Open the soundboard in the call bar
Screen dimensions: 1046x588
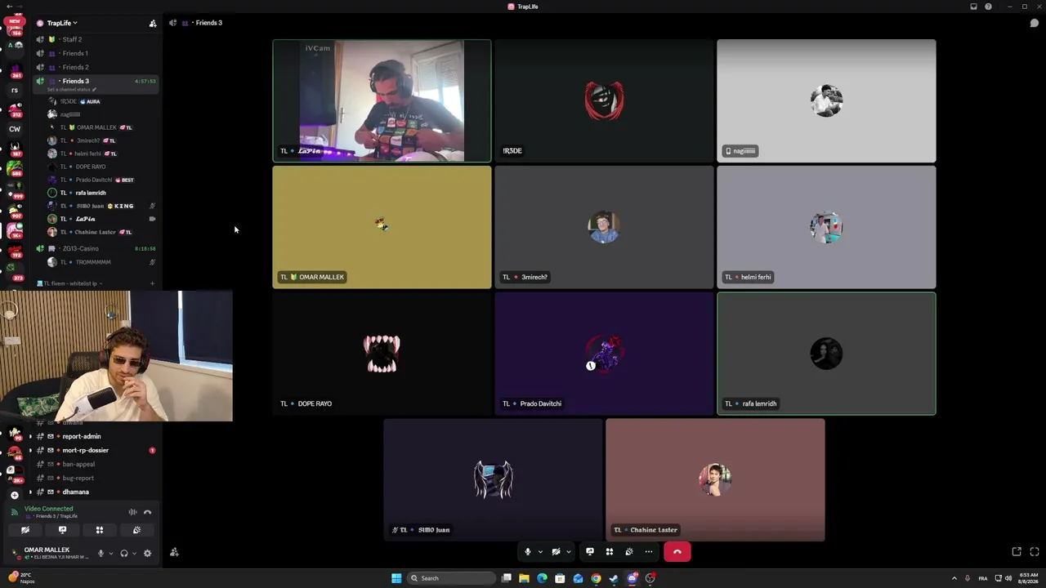(629, 552)
